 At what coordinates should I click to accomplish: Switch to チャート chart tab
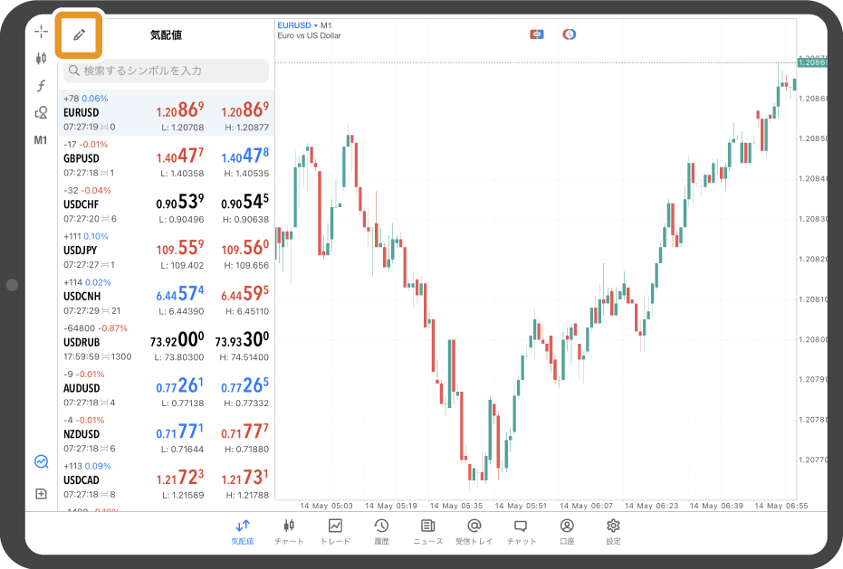pos(289,532)
